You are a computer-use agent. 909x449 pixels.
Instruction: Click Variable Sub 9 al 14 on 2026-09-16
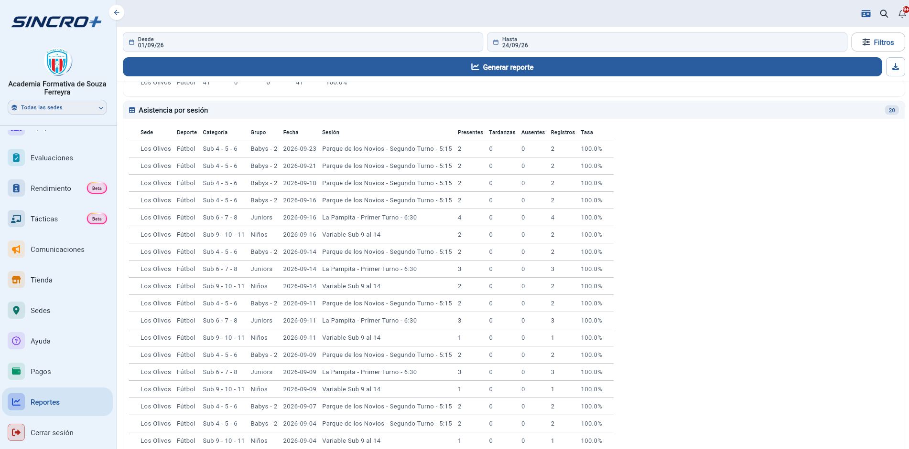(351, 235)
